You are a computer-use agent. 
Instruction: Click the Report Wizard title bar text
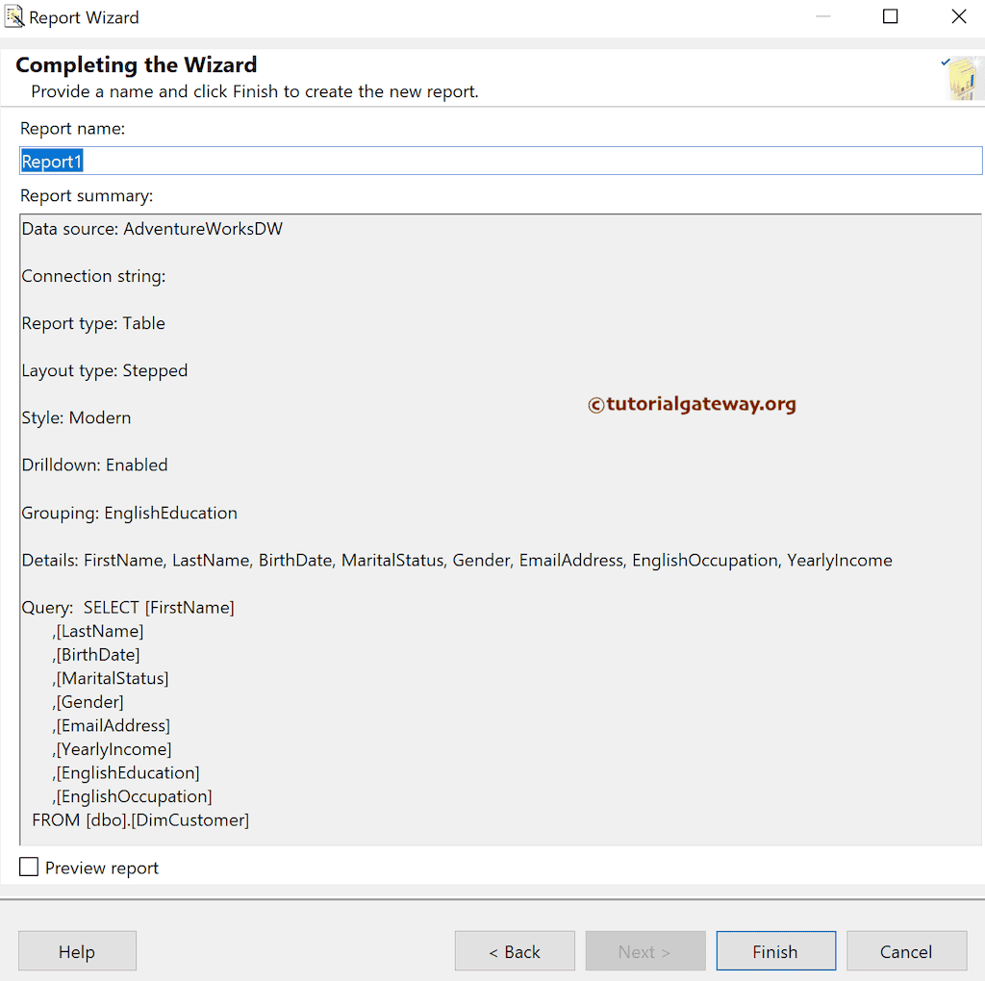click(x=85, y=16)
